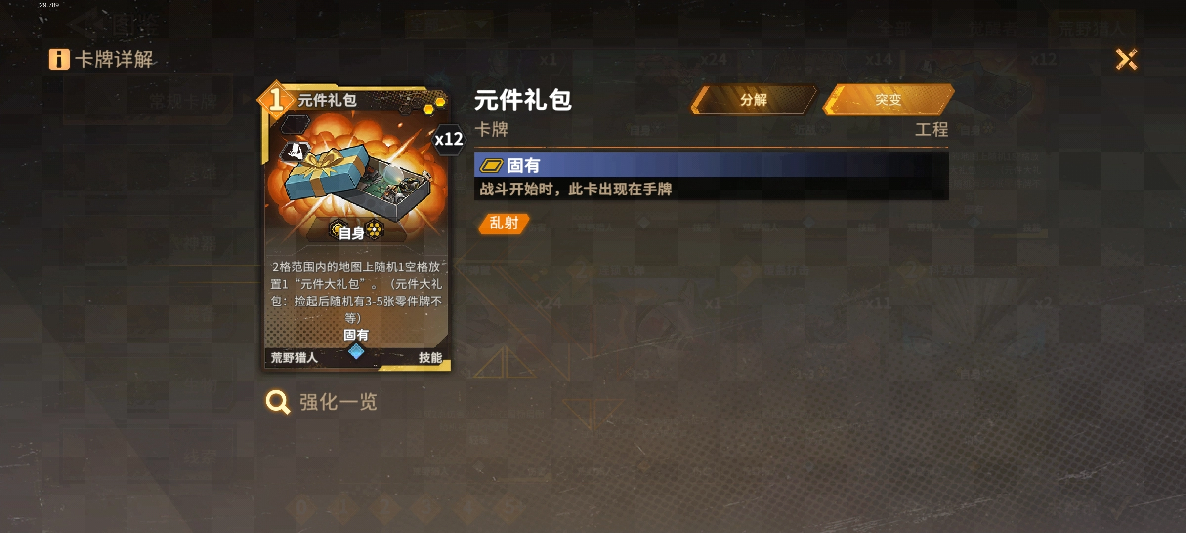Click the empty hexagon slot on card
This screenshot has width=1186, height=533.
[295, 125]
